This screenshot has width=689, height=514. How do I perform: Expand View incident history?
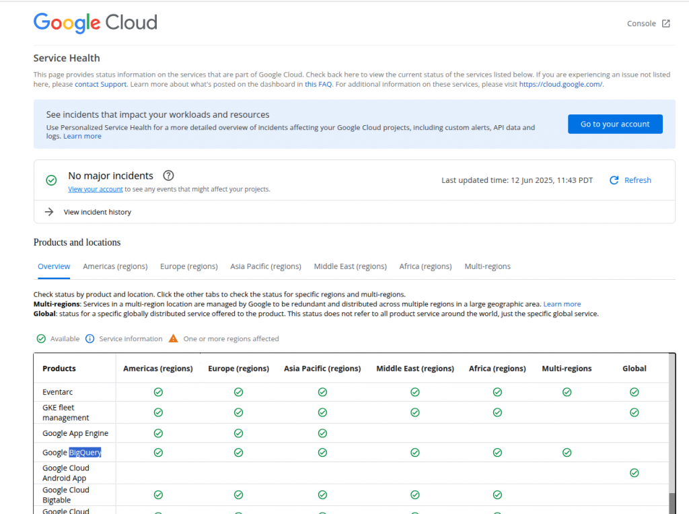pos(98,212)
